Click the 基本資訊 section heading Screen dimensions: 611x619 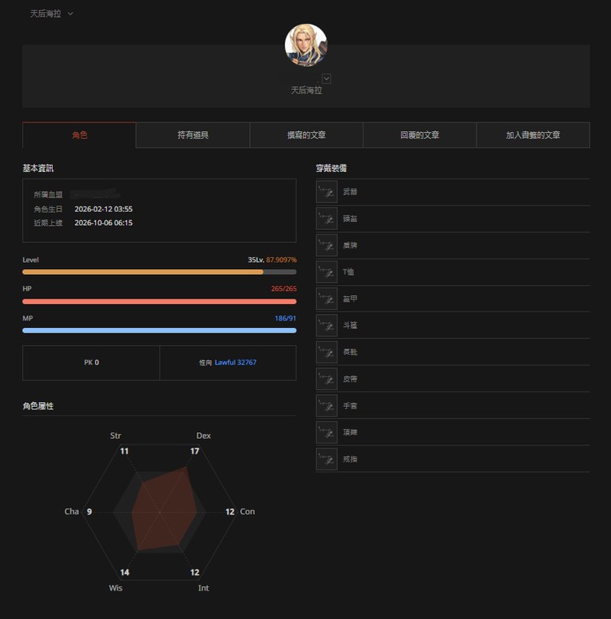37,168
